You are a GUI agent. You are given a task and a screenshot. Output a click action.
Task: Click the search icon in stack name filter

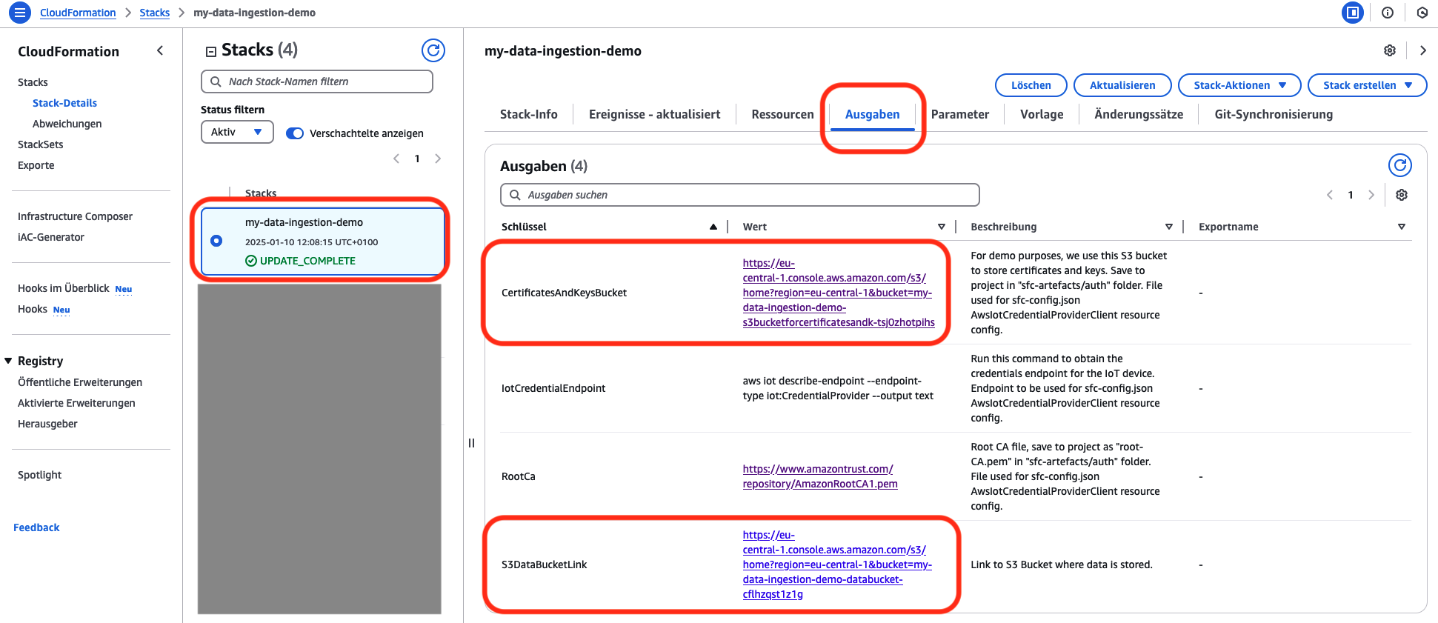(x=216, y=81)
